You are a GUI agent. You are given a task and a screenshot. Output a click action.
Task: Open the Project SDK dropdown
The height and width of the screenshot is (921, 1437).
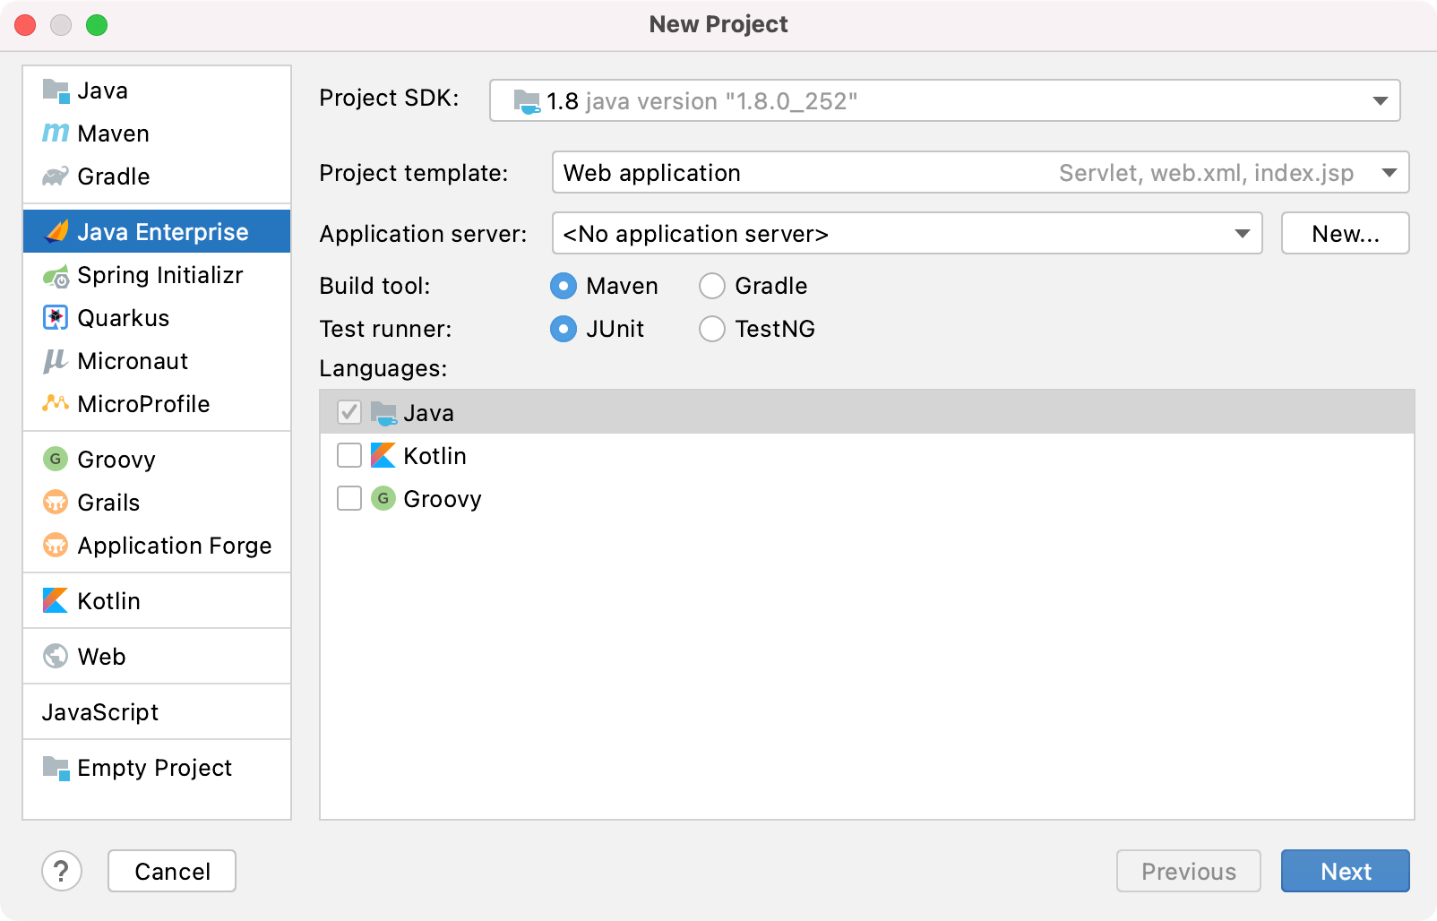tap(945, 100)
